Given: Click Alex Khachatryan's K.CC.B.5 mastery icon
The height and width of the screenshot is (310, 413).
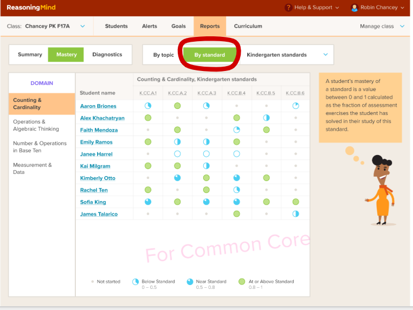Looking at the screenshot, I should pos(266,118).
